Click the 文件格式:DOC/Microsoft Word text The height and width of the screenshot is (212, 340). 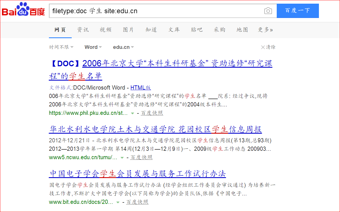click(x=87, y=88)
